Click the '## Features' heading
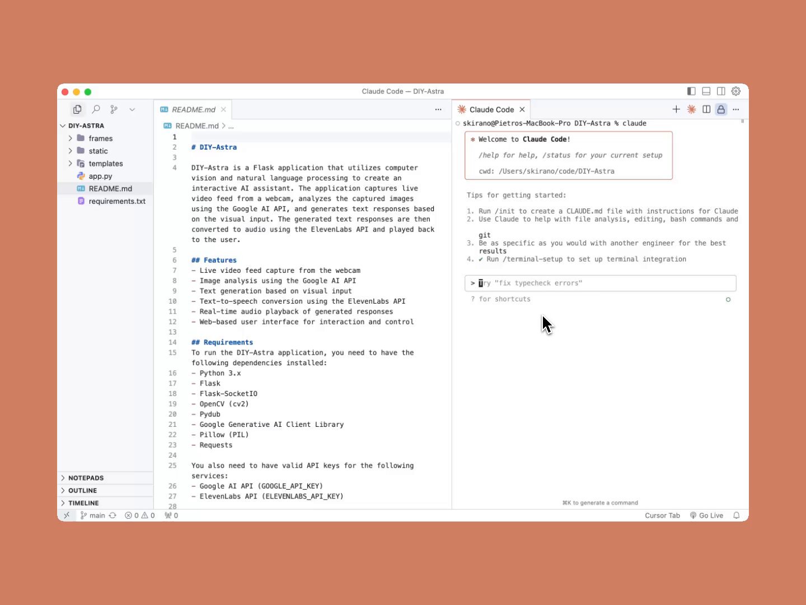Screen dimensions: 806x605 214,260
